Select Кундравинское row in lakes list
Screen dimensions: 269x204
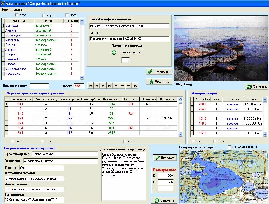pyautogui.click(x=40, y=69)
